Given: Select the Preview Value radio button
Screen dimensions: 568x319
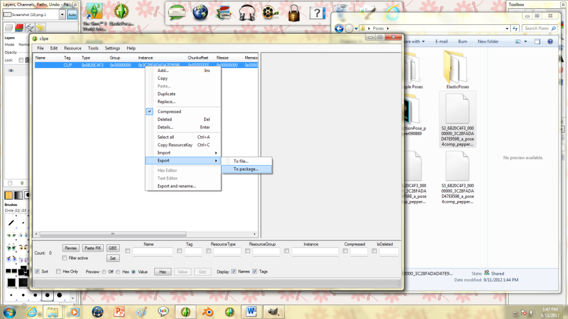Looking at the screenshot, I should [134, 271].
